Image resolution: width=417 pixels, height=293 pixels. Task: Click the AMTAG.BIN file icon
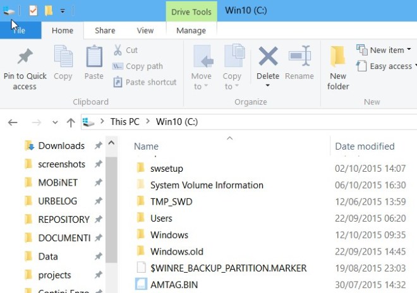tap(141, 284)
